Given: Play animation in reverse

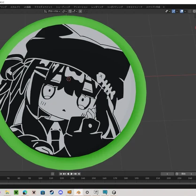Looking at the screenshot, I should point(68,174).
